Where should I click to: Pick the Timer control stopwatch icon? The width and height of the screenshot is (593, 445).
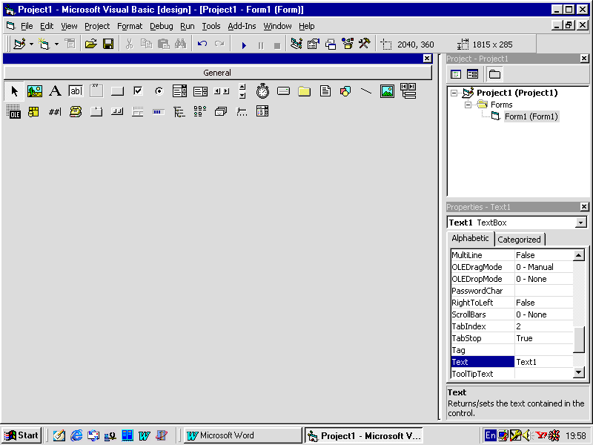[262, 91]
